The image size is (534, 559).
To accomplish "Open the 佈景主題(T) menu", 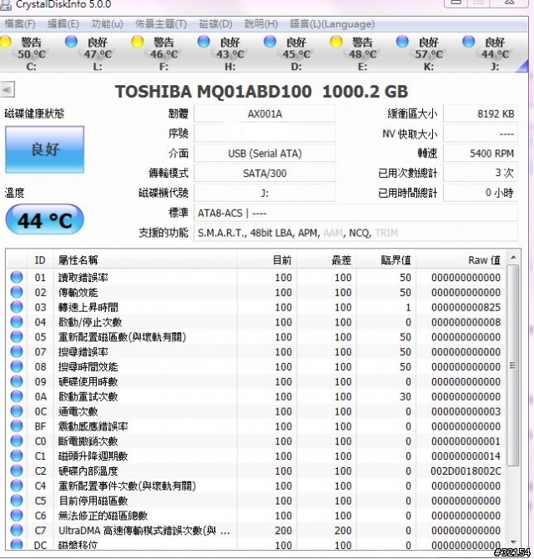I will point(161,24).
